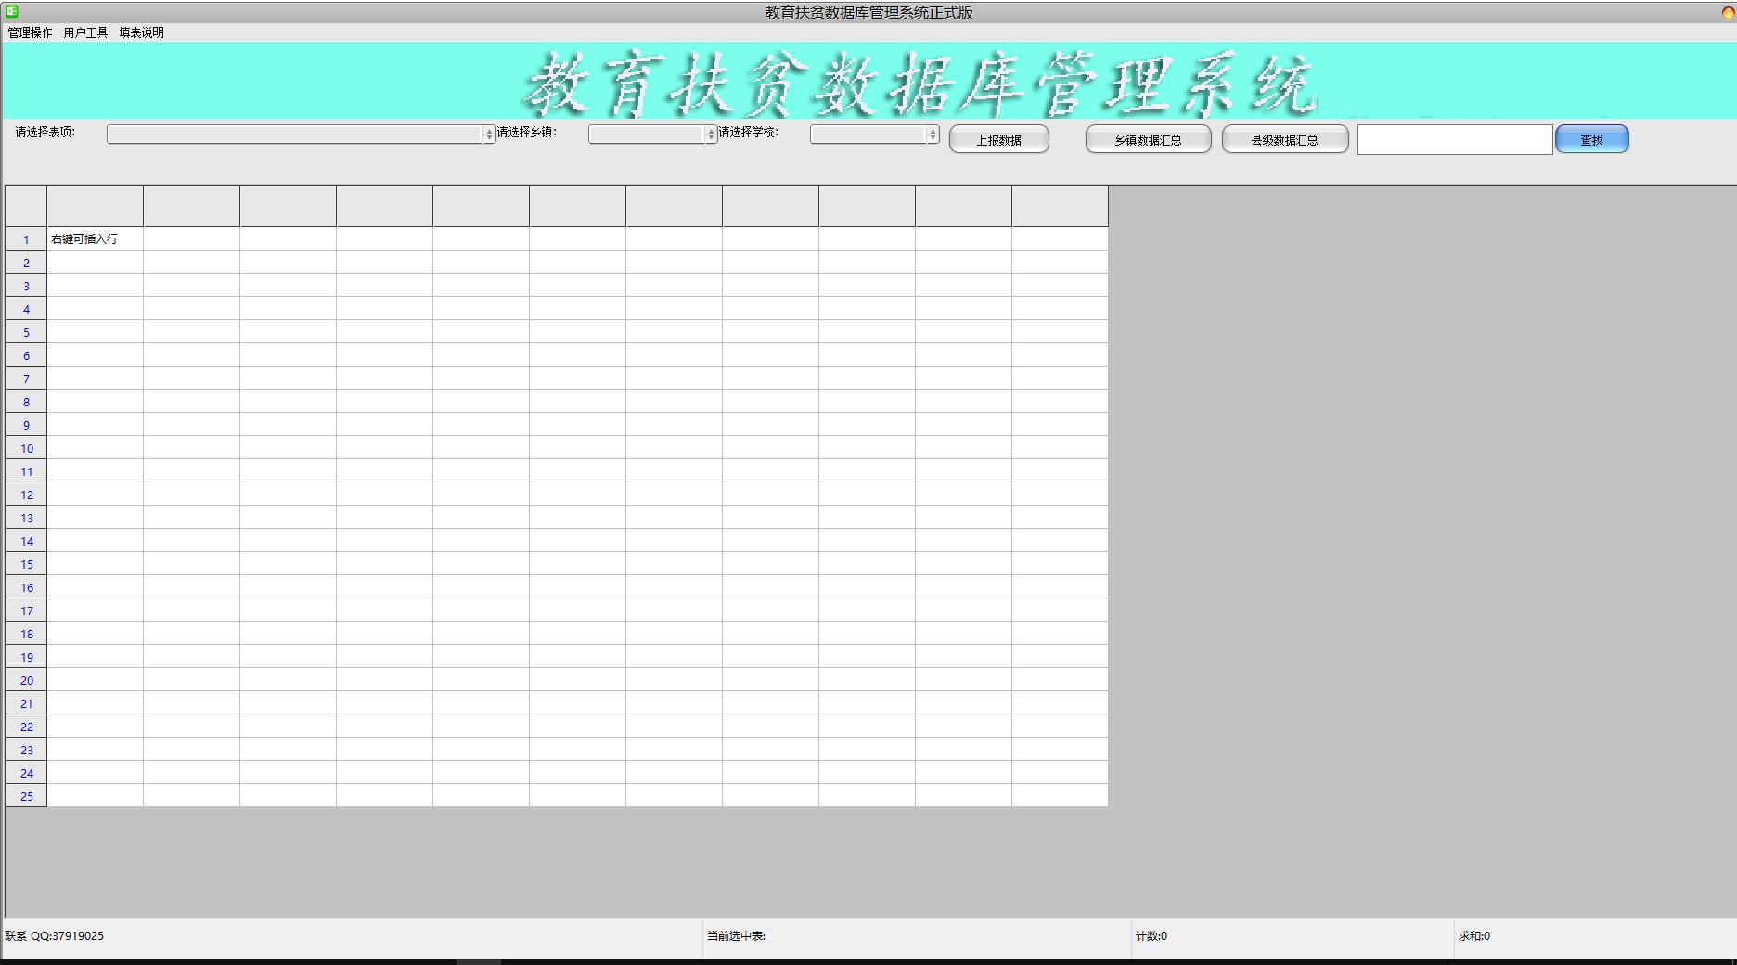This screenshot has width=1737, height=965.
Task: Click the grid's top-left corner select-all cell
Action: click(26, 206)
